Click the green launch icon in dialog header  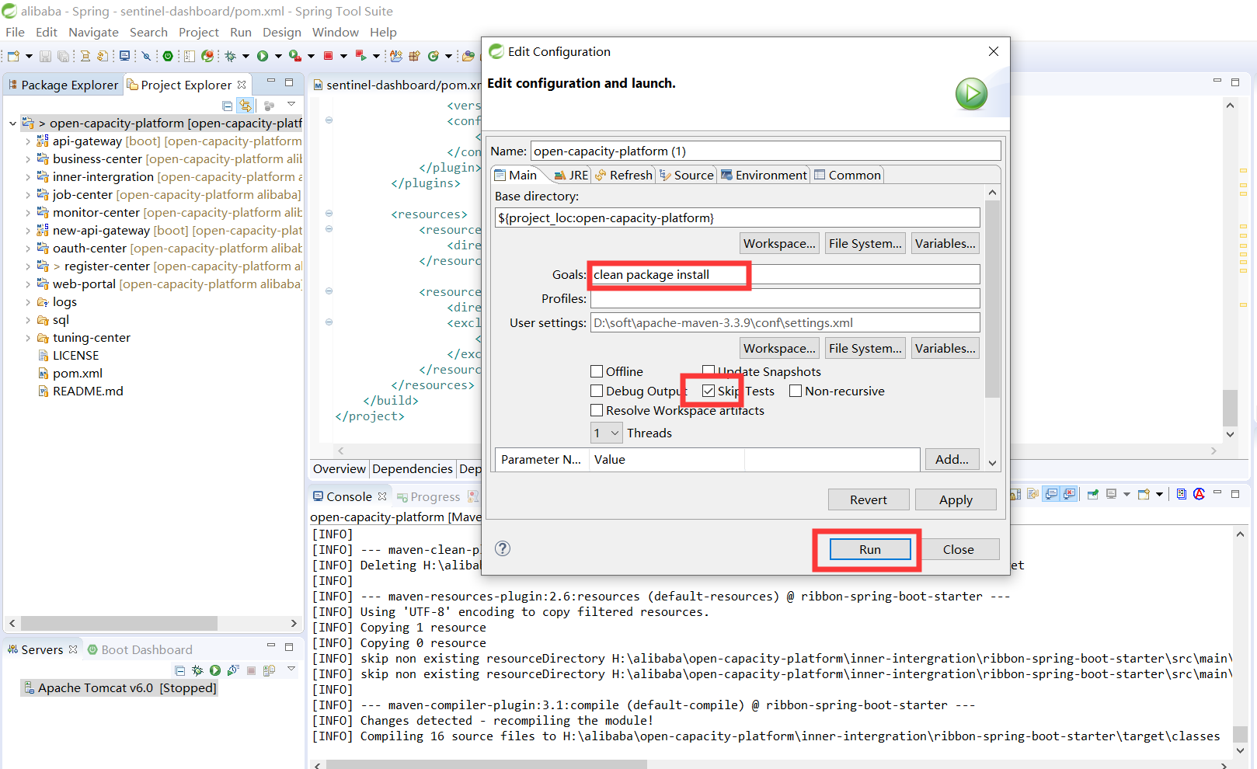[971, 94]
